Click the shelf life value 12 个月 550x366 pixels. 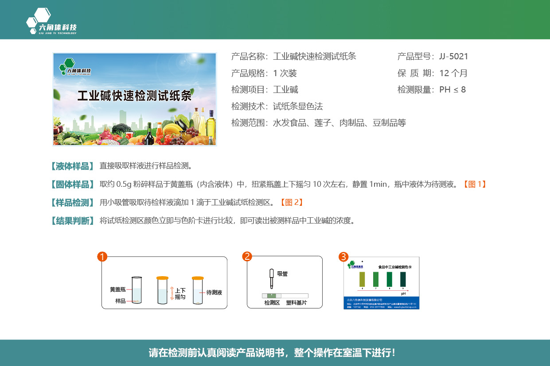coord(453,73)
